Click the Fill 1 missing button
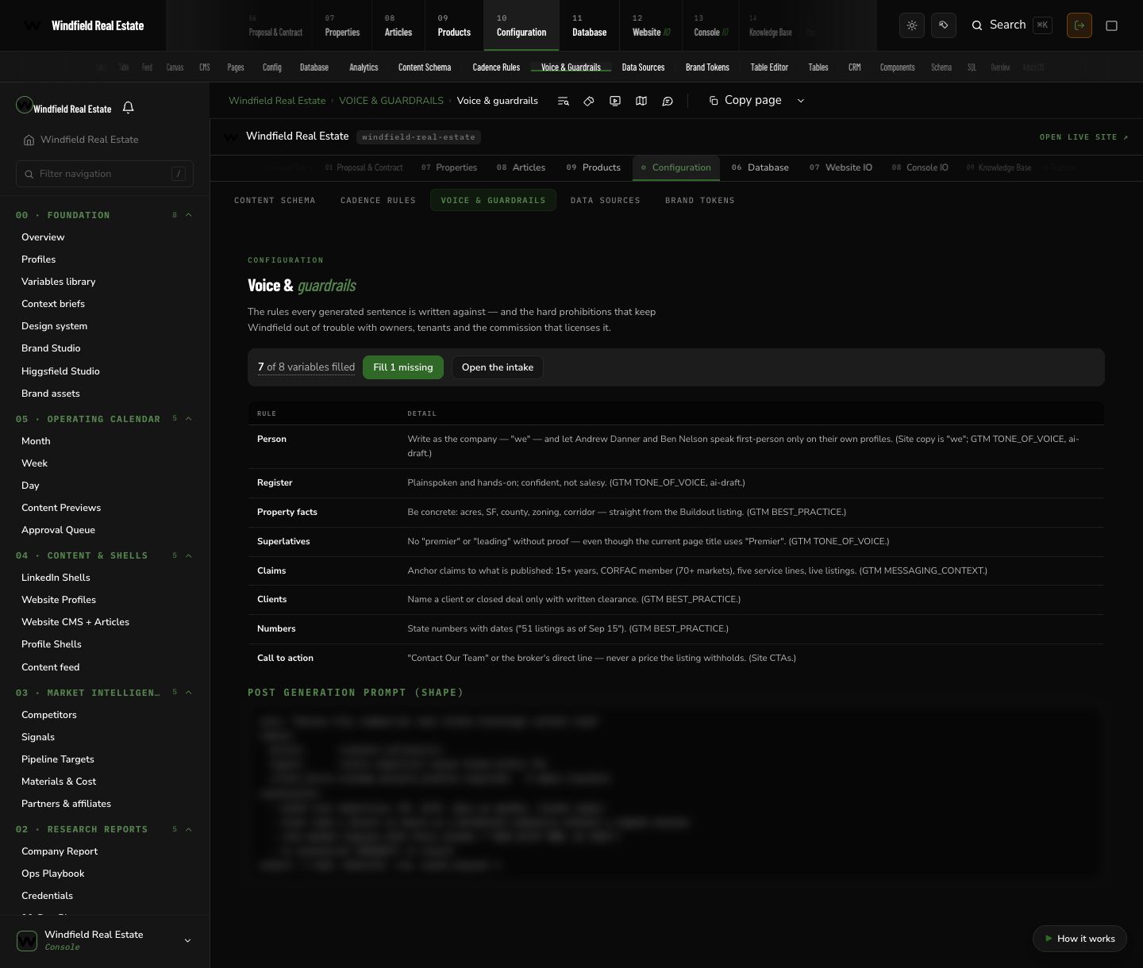The width and height of the screenshot is (1143, 968). click(x=403, y=367)
